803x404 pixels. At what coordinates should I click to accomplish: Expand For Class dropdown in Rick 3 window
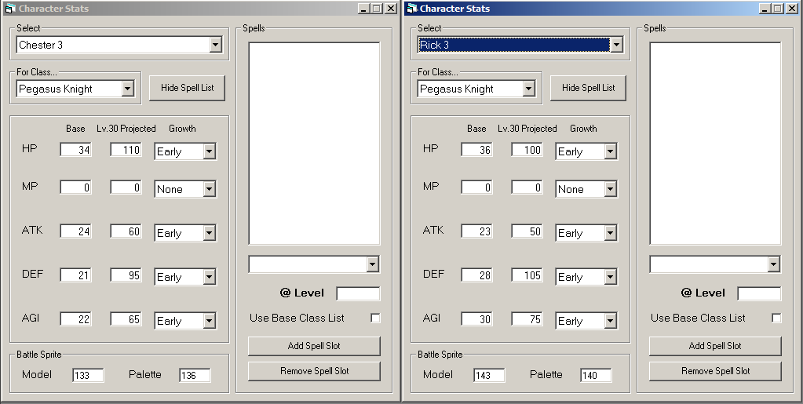coord(528,89)
